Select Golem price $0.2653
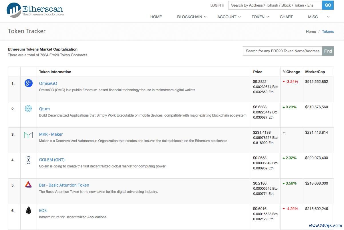This screenshot has width=344, height=230. coord(260,158)
